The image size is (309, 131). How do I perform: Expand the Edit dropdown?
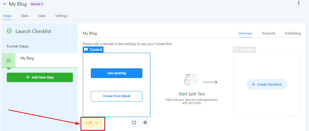pyautogui.click(x=92, y=123)
